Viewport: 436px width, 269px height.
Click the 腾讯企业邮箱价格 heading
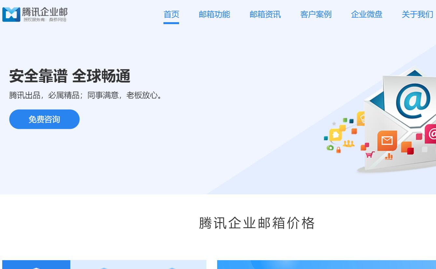pos(257,223)
